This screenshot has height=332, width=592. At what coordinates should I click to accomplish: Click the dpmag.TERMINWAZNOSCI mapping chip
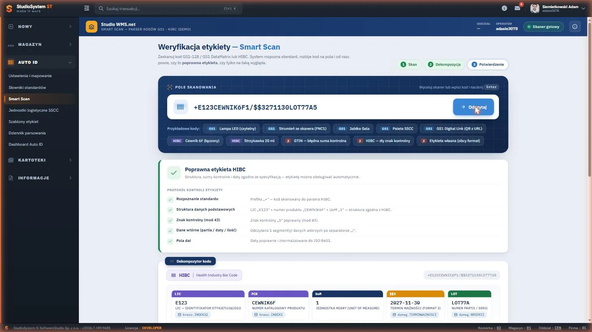coord(414,315)
